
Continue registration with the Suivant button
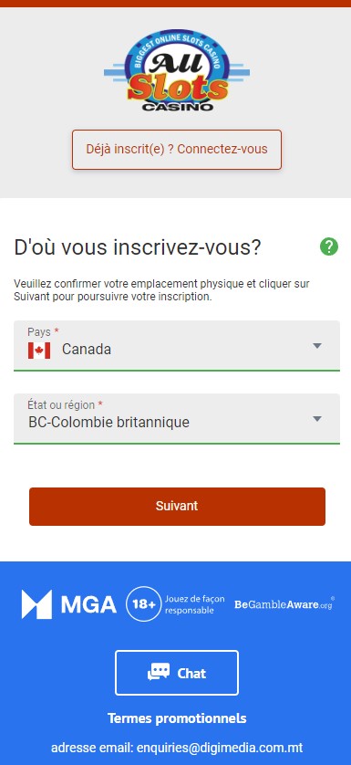pyautogui.click(x=177, y=507)
